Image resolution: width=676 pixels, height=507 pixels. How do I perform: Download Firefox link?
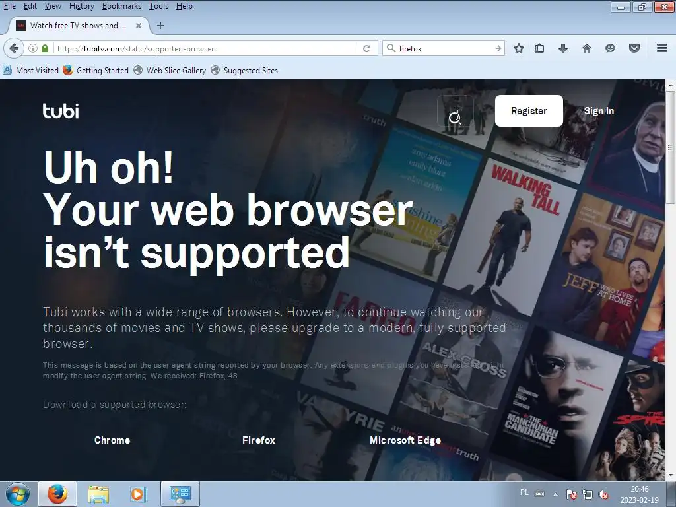point(259,440)
